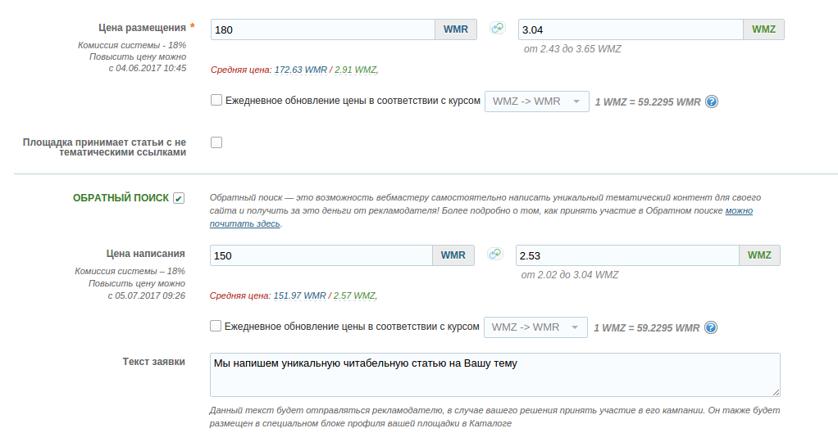
Task: Click average price 151.97 WMR link
Action: click(x=299, y=295)
